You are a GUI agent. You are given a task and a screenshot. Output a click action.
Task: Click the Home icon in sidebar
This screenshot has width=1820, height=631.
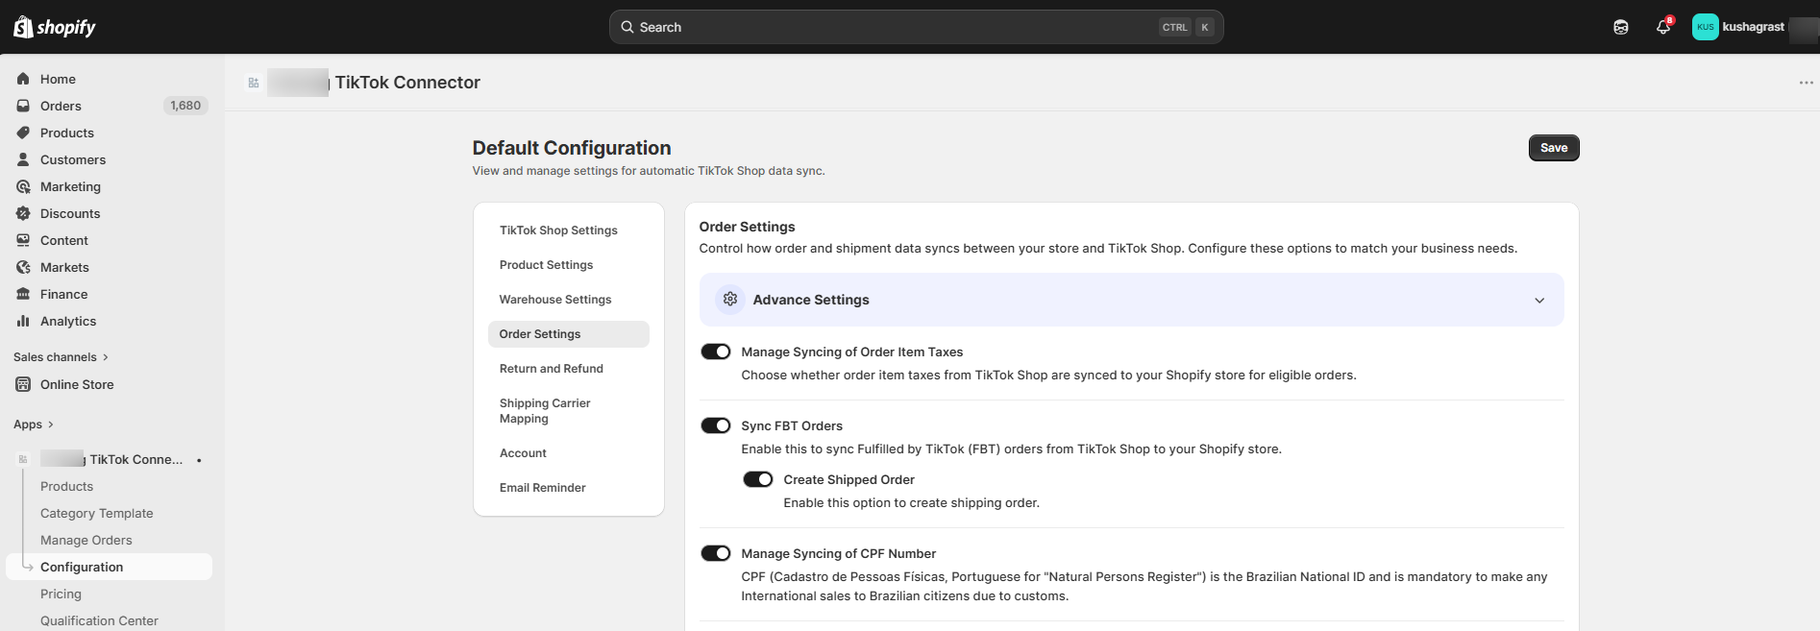(x=23, y=79)
